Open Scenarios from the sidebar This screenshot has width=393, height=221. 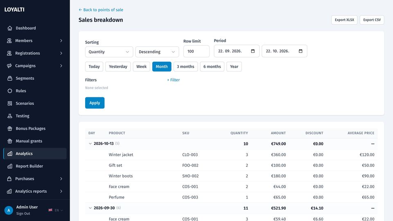point(35,103)
